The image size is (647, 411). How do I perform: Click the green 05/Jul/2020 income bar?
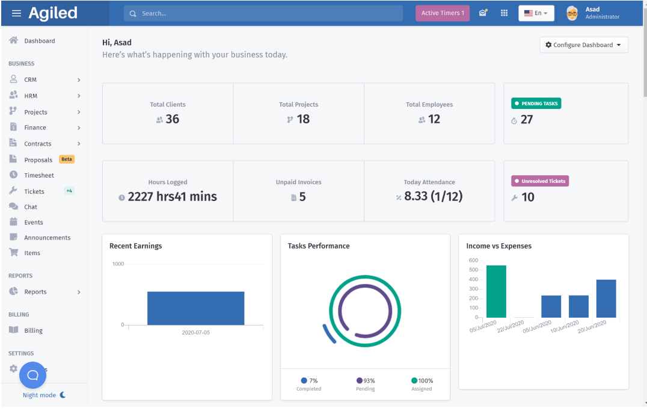(496, 292)
